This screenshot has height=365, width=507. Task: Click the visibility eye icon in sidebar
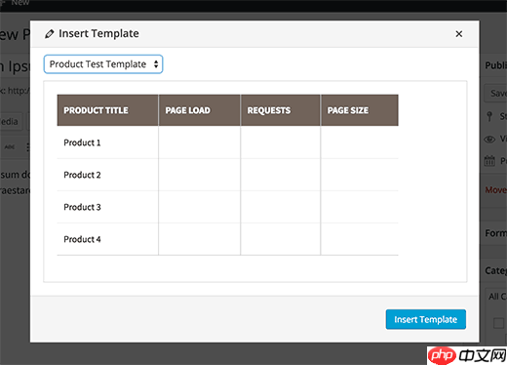tap(489, 140)
